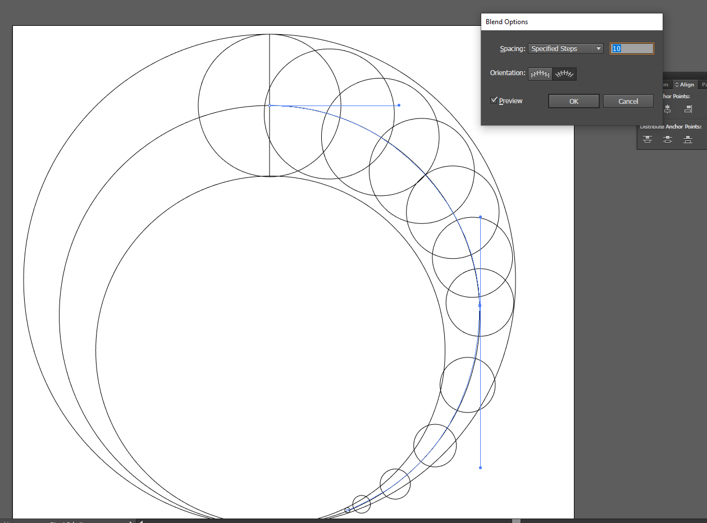Select the Align to Page orientation icon
This screenshot has height=523, width=707.
540,74
